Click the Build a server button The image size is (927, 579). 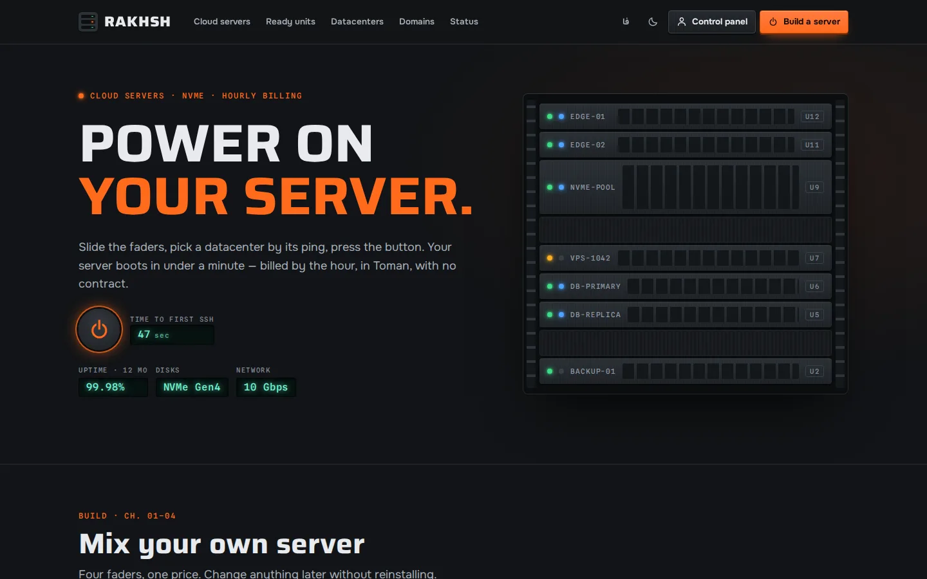pos(804,22)
